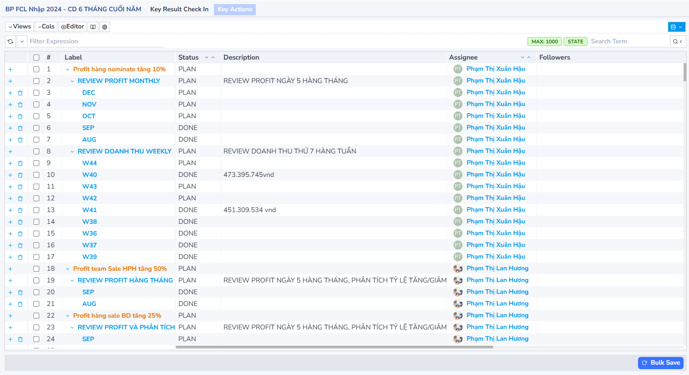Switch to Key Result Check In tab
689x375 pixels.
click(x=179, y=9)
